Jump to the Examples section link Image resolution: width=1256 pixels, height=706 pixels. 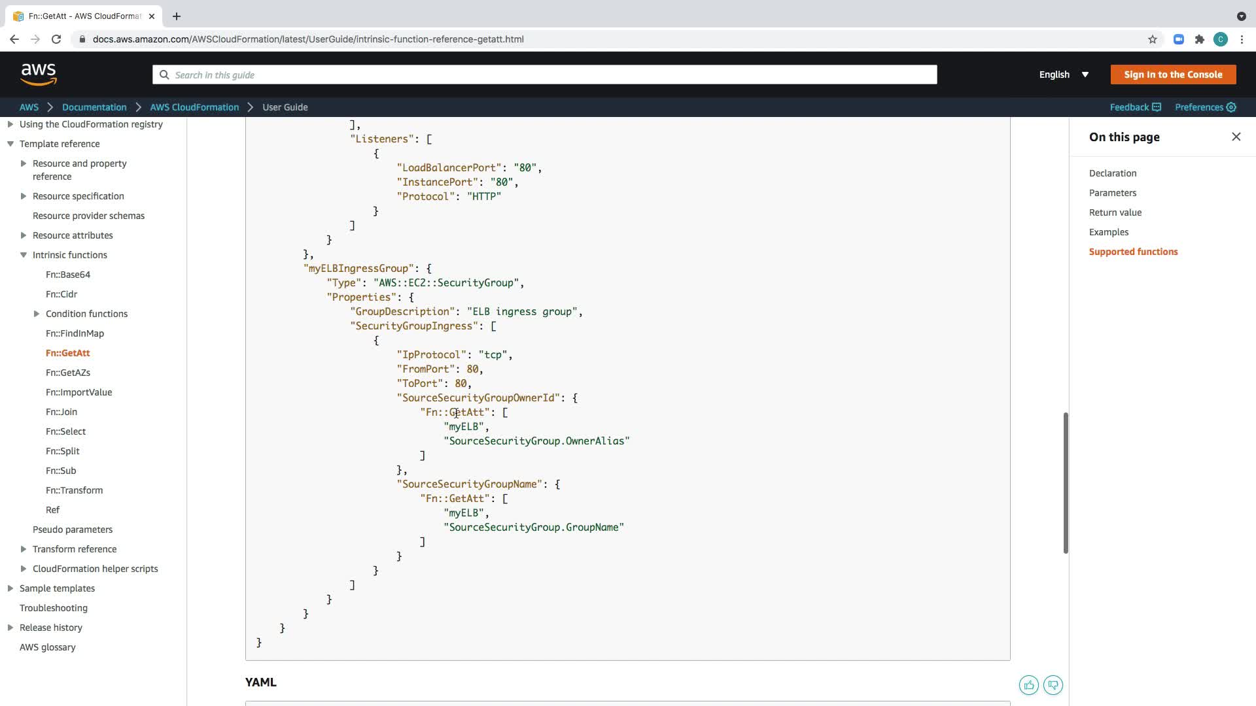point(1108,232)
